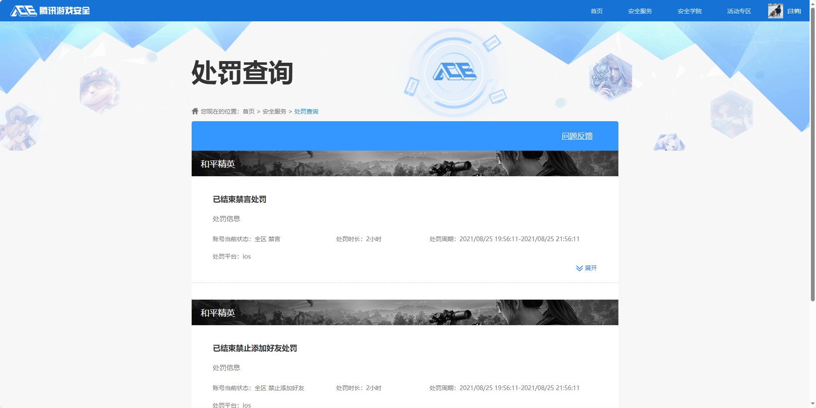Click the double-chevron expand icon beside 展开

point(579,268)
